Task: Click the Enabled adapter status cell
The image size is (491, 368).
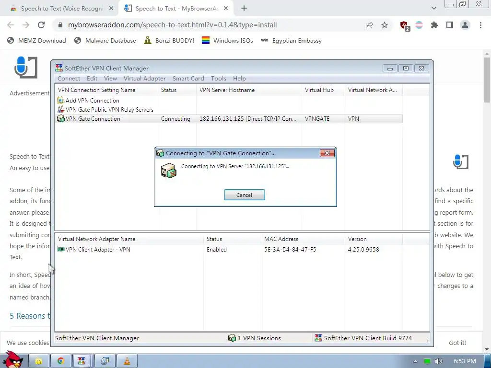Action: (x=216, y=249)
